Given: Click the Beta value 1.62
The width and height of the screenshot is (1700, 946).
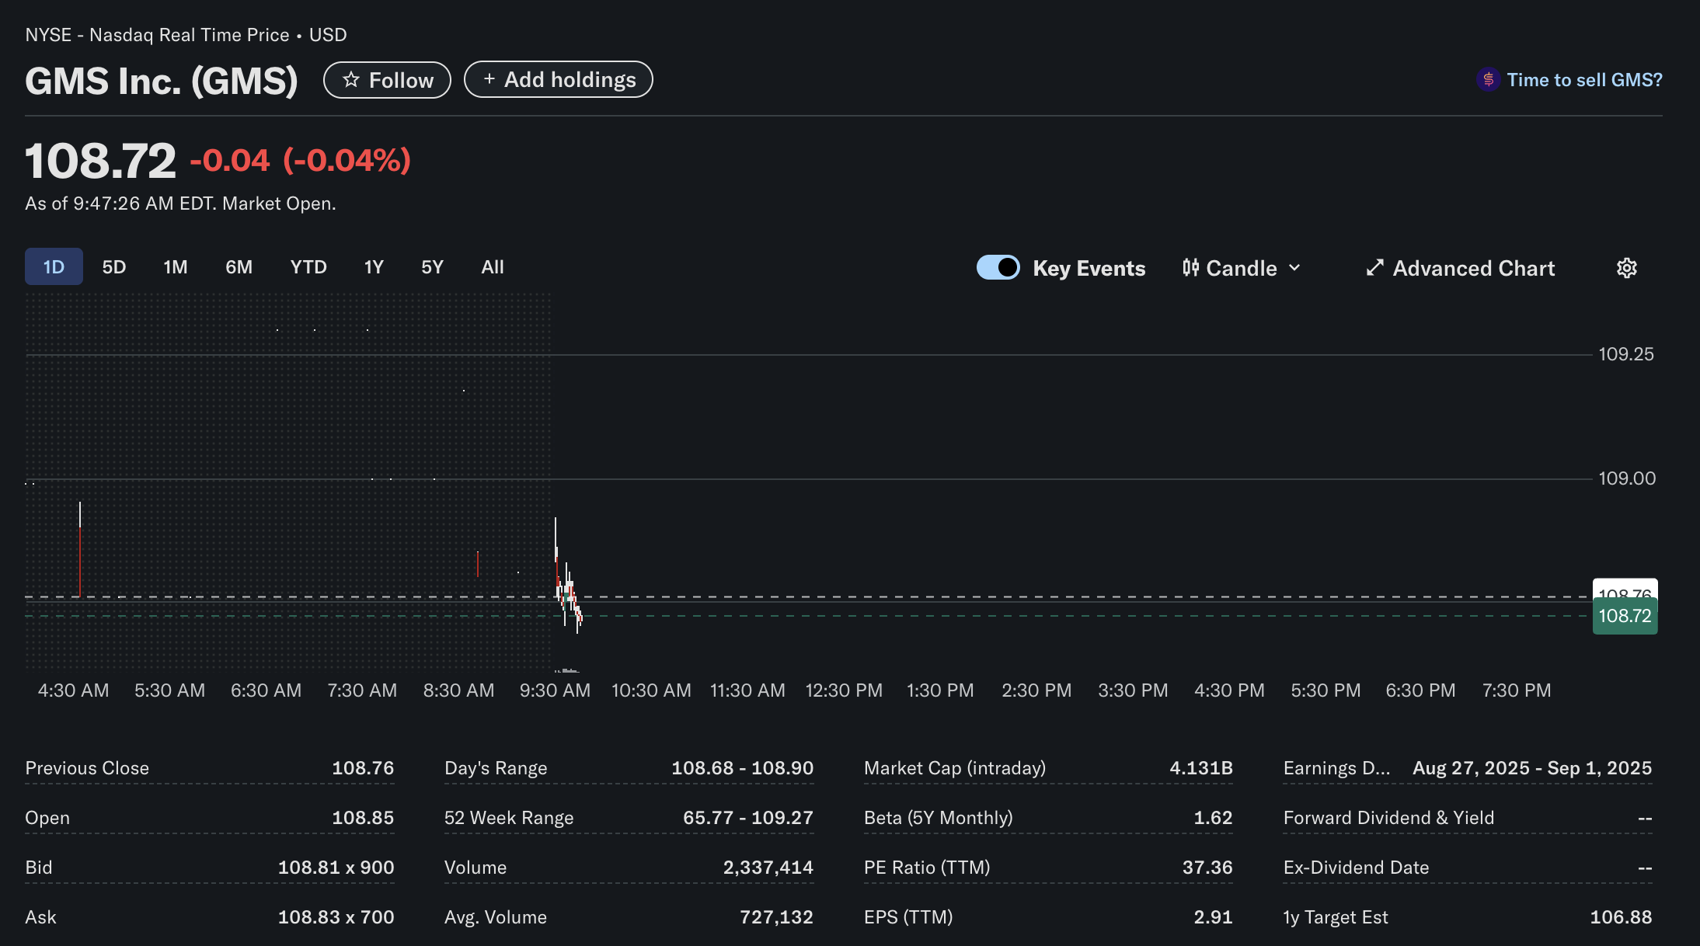Looking at the screenshot, I should tap(1213, 818).
